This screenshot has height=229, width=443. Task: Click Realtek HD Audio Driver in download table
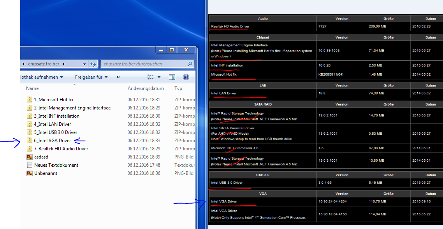[x=230, y=26]
